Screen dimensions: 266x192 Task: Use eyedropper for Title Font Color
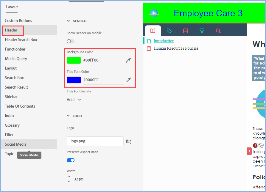128,80
